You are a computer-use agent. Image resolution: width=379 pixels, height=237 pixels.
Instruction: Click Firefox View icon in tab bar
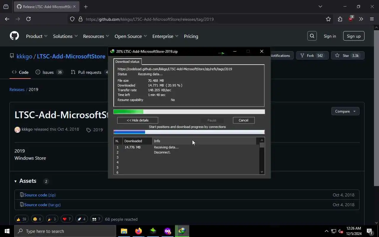(6, 7)
